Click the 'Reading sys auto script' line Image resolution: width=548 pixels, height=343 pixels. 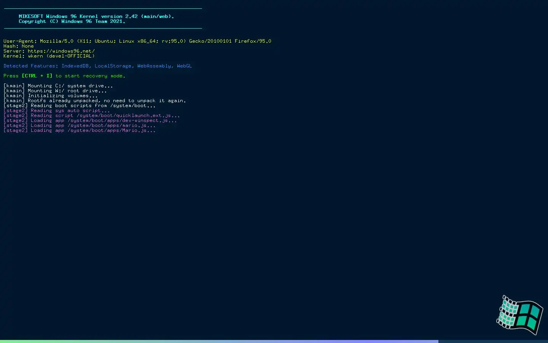pos(57,111)
